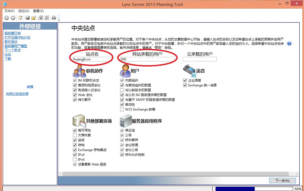
Task: Open the 服务器用户模型 link
Action: (x=16, y=46)
